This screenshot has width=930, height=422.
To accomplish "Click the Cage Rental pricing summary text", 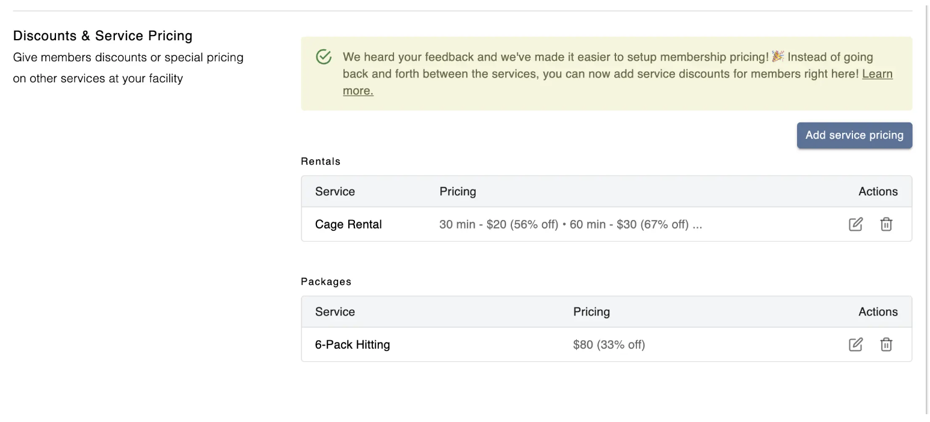I will click(570, 224).
